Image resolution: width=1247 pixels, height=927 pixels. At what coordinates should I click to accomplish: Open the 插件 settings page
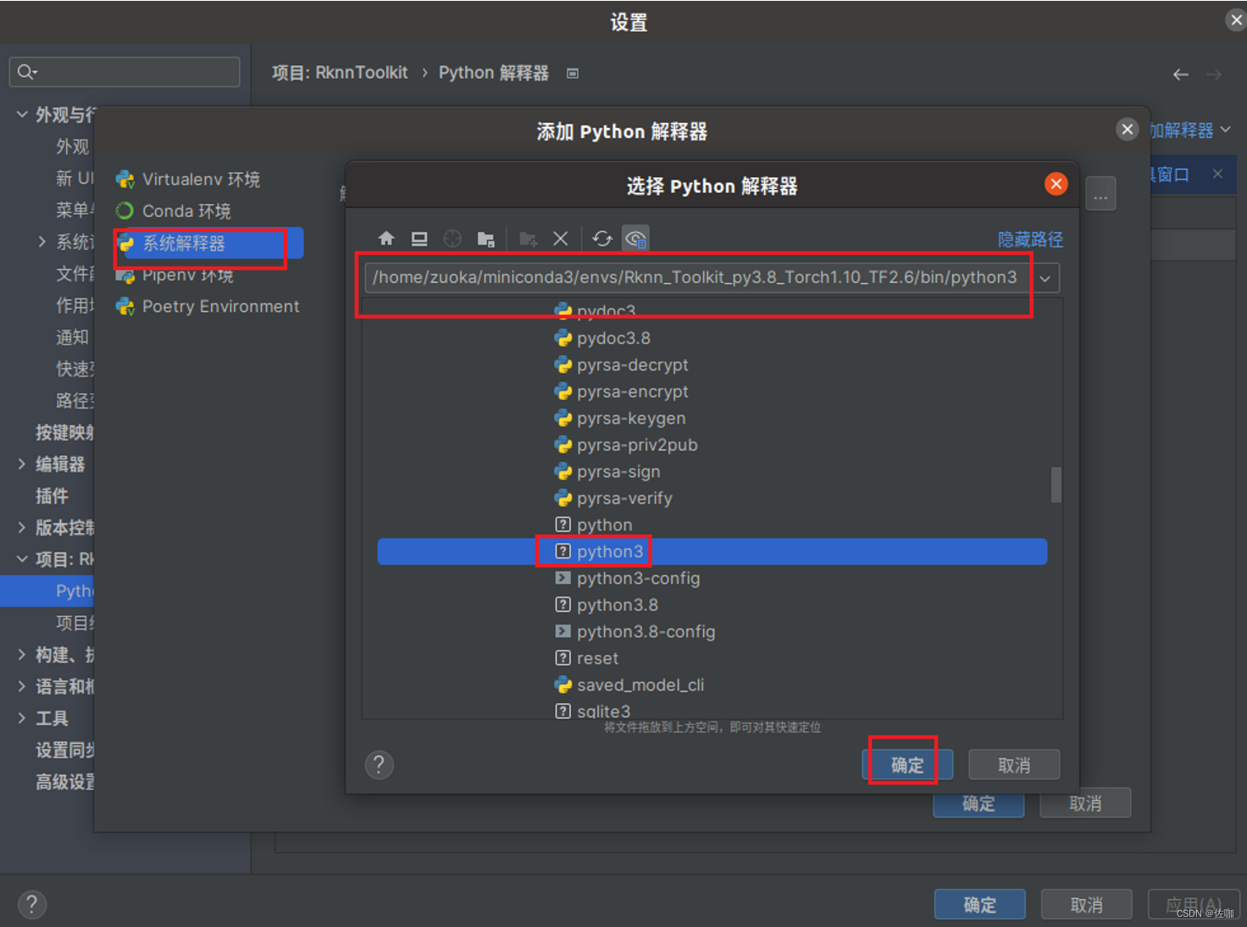(x=52, y=496)
